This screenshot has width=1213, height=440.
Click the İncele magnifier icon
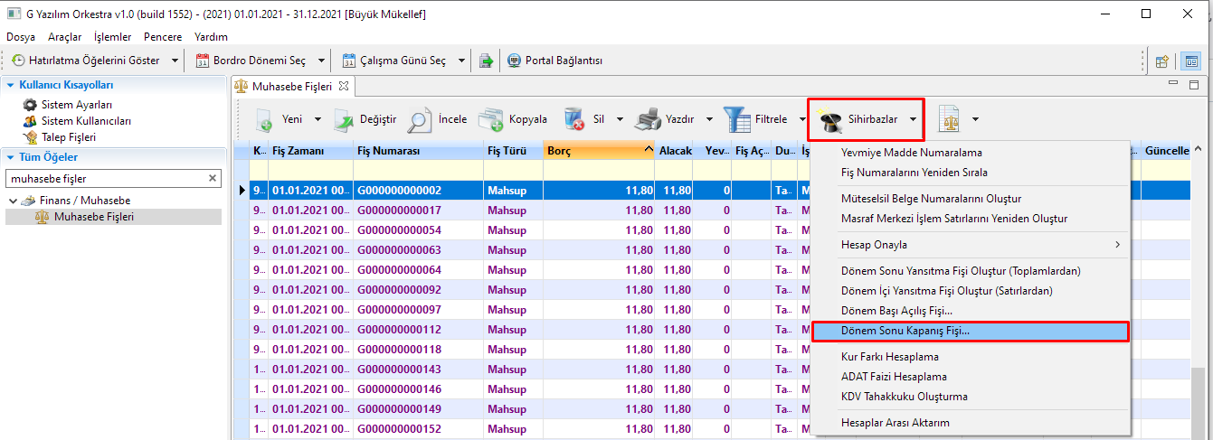click(x=420, y=119)
